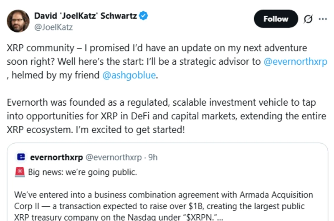334x221 pixels.
Task: Click the red siren emoji
Action: 20,172
